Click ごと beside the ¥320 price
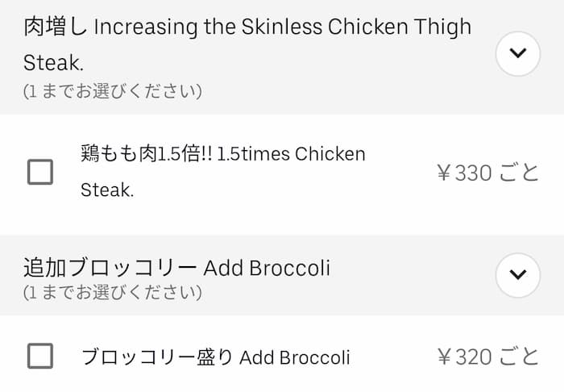The image size is (564, 392). (x=518, y=357)
